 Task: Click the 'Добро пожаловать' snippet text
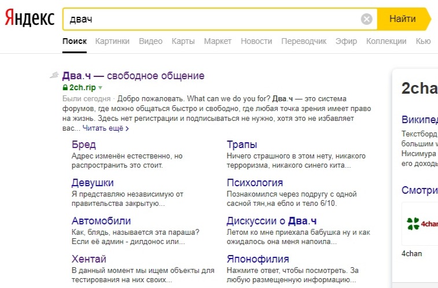click(150, 99)
